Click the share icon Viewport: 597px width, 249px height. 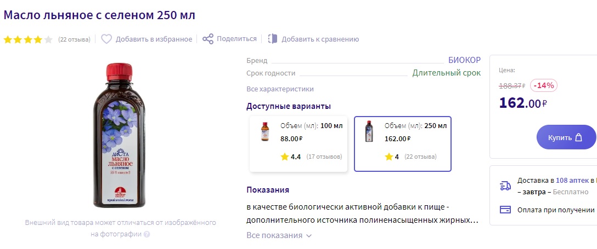208,39
